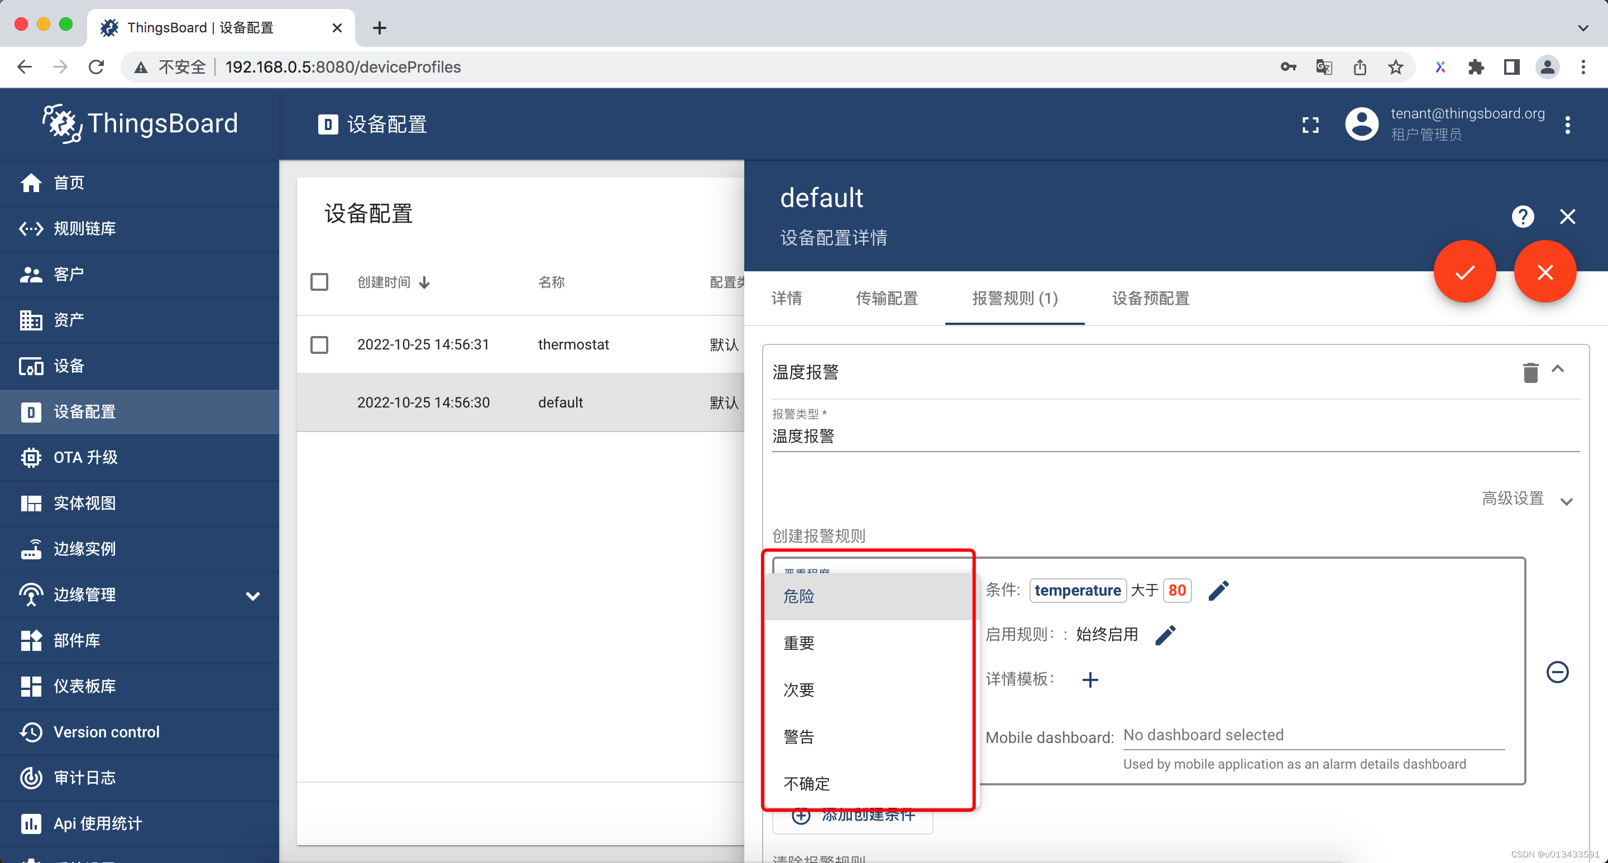Check the checkbox for thermostat row
Screen dimensions: 1608x863
click(319, 344)
